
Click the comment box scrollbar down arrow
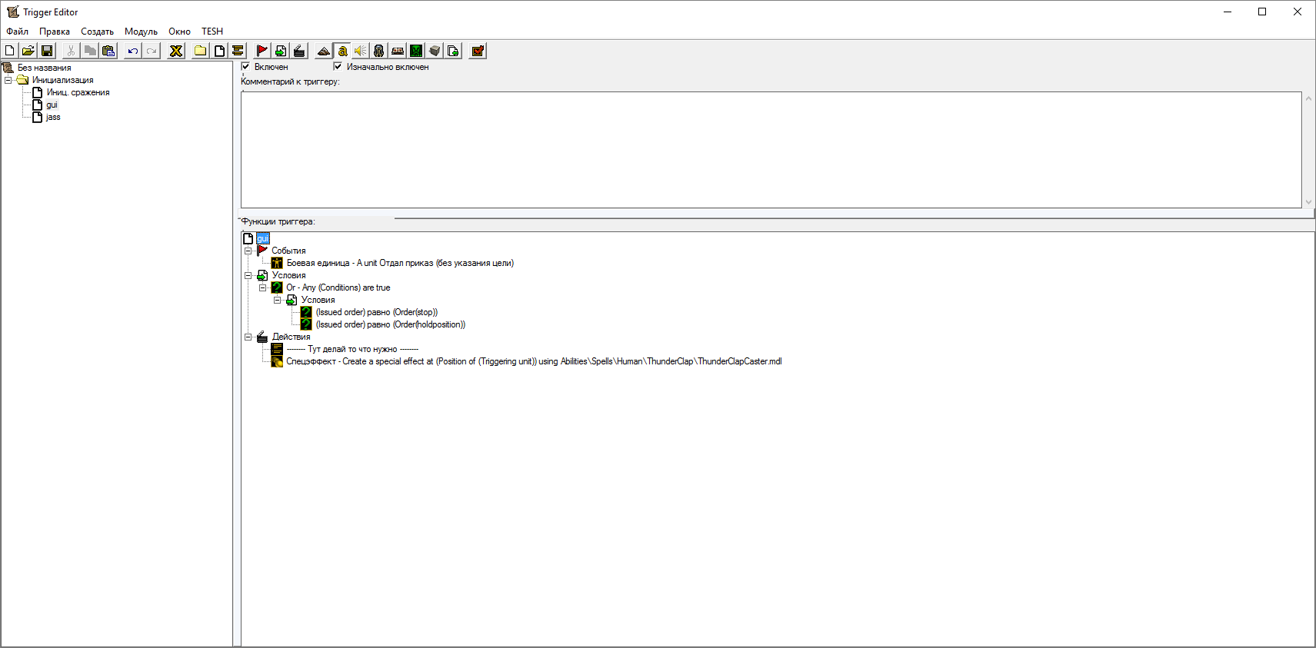[1308, 202]
